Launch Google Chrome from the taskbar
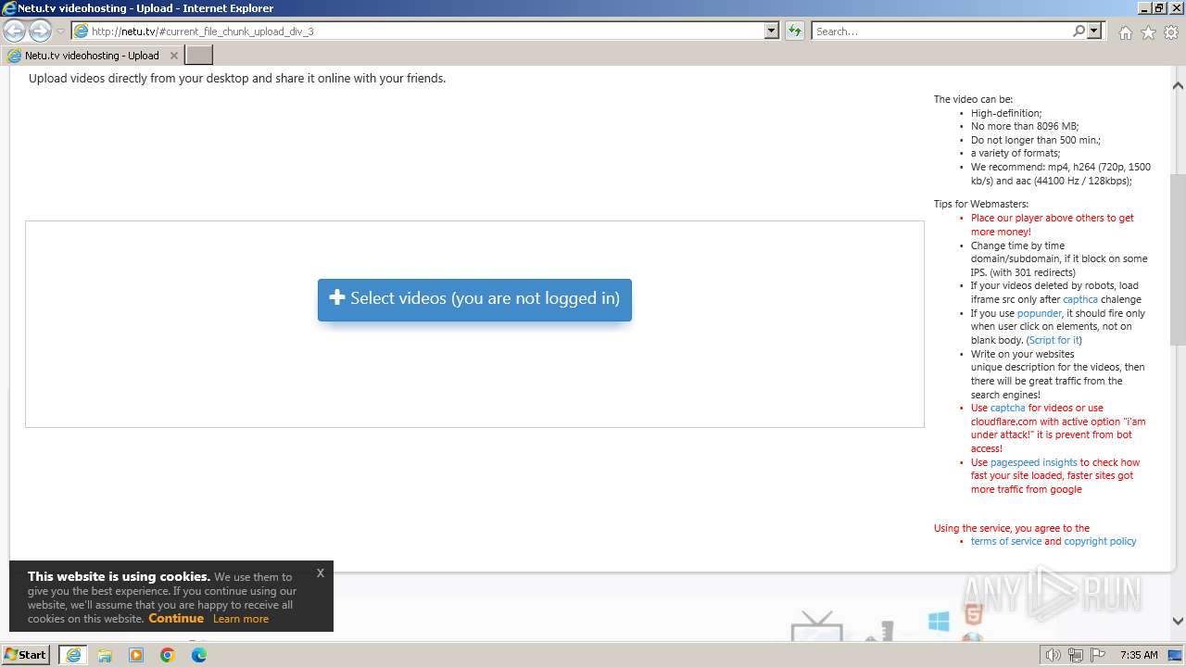Image resolution: width=1186 pixels, height=667 pixels. pyautogui.click(x=168, y=655)
